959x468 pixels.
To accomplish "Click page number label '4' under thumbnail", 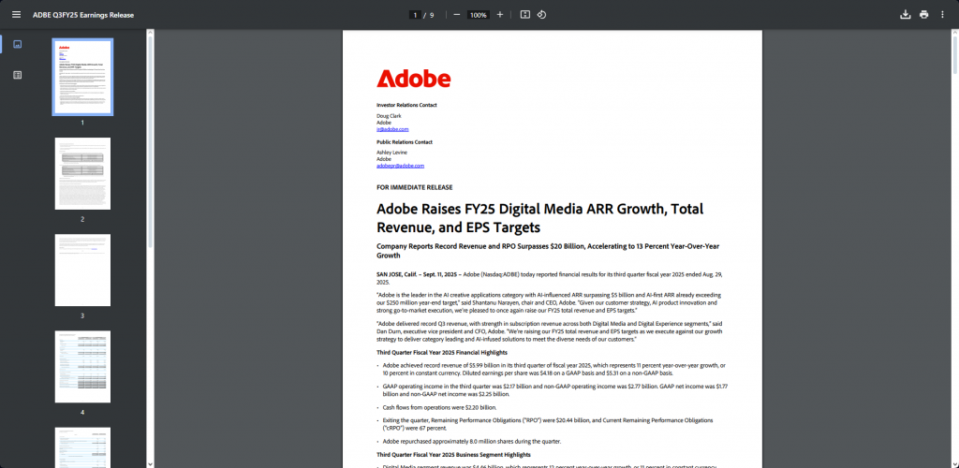I will pyautogui.click(x=82, y=412).
